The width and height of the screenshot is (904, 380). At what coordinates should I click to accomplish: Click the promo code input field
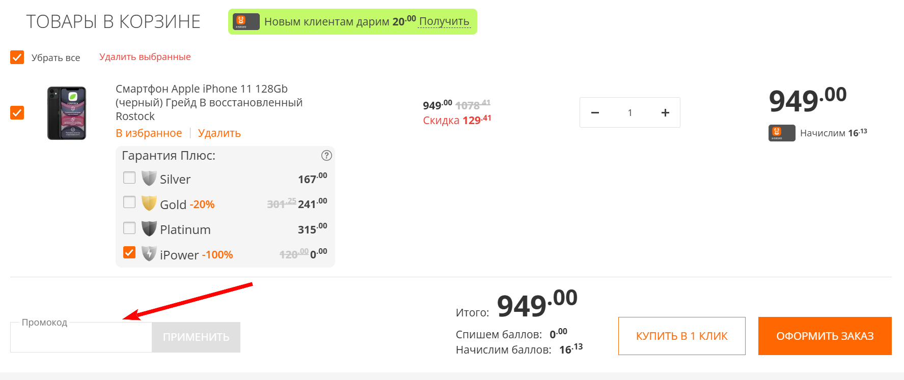tap(80, 337)
